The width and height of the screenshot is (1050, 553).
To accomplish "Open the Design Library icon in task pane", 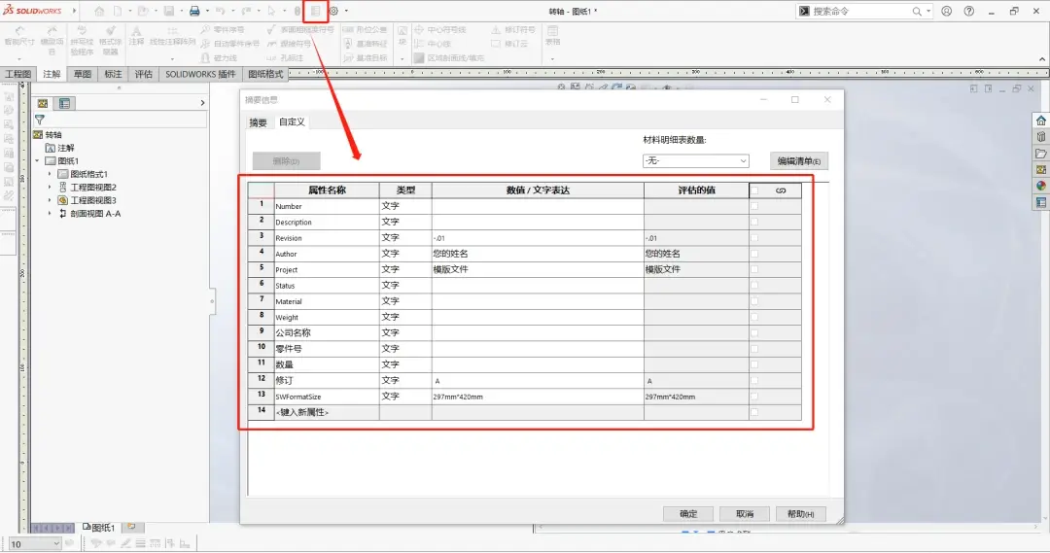I will point(1040,137).
